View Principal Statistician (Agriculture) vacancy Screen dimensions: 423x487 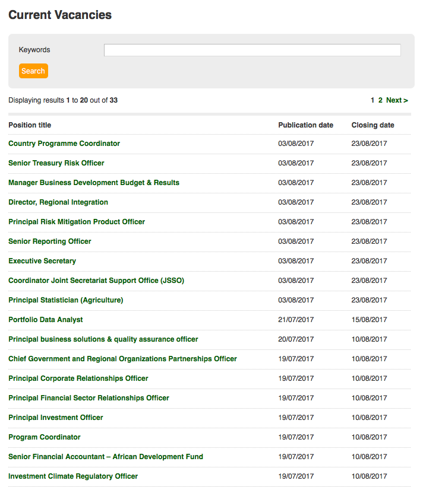coord(66,300)
